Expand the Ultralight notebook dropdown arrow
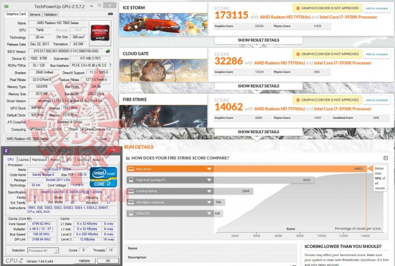395x266 pixels. pyautogui.click(x=209, y=202)
